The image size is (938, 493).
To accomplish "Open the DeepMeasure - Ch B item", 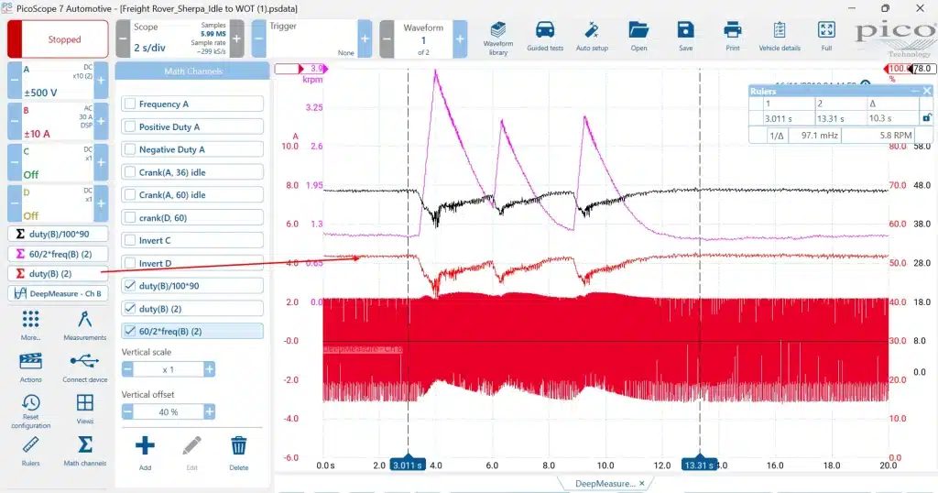I will 58,293.
